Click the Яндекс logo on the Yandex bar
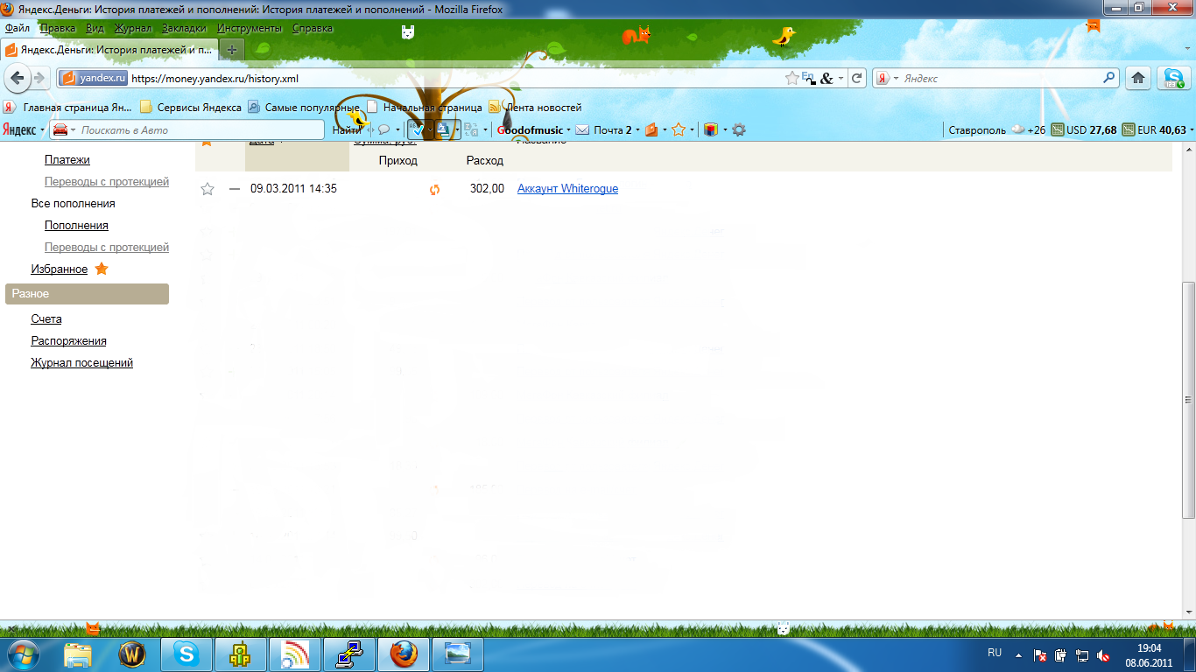1196x672 pixels. [x=19, y=130]
